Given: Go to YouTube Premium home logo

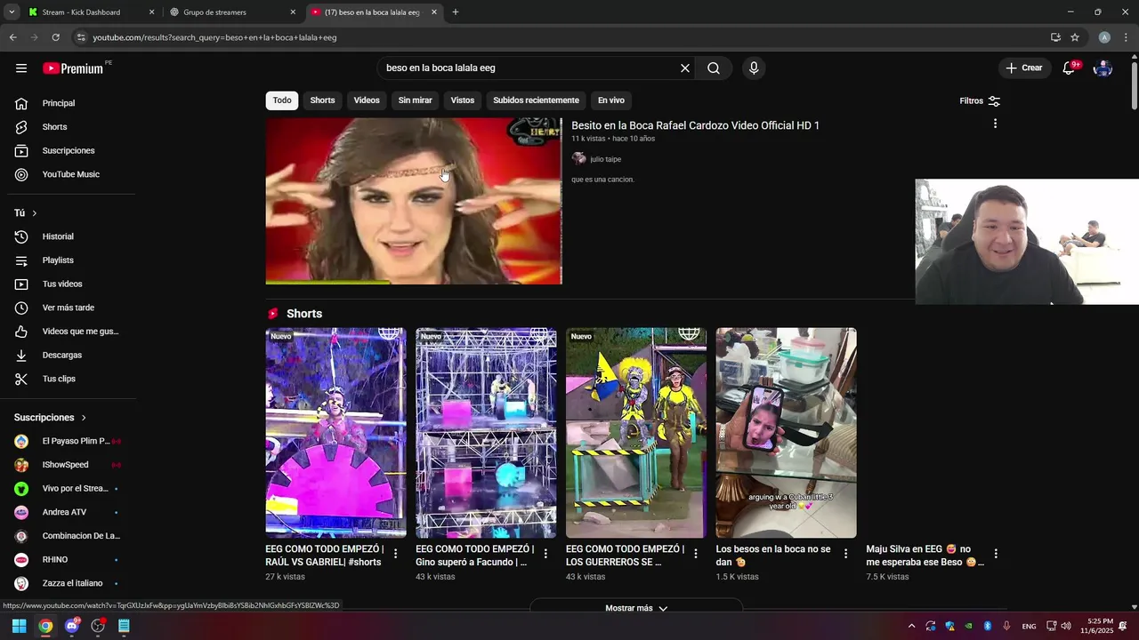Looking at the screenshot, I should tap(75, 68).
